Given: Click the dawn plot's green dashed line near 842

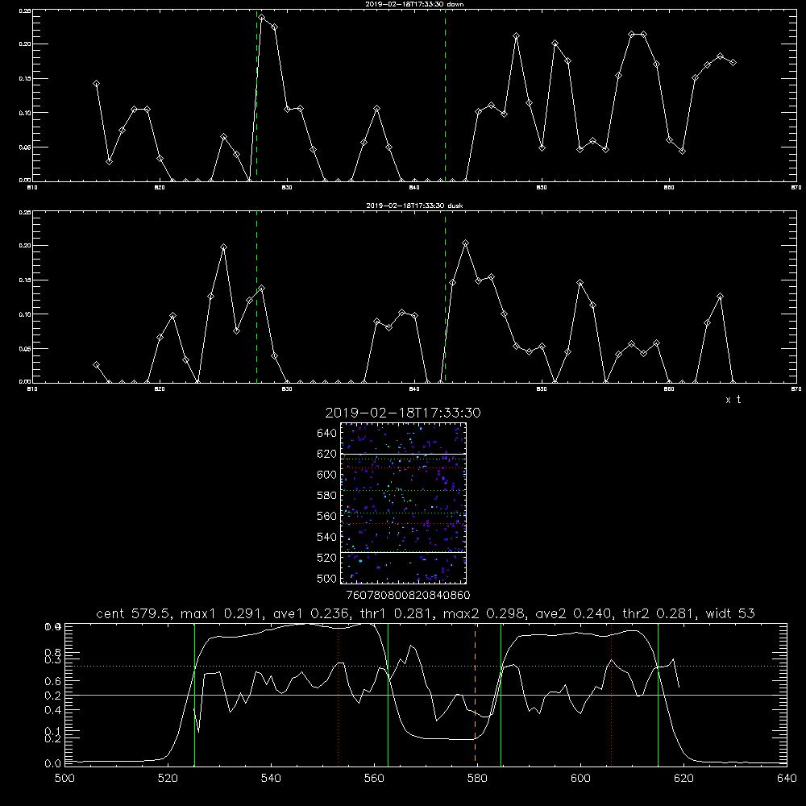Looking at the screenshot, I should (445, 95).
